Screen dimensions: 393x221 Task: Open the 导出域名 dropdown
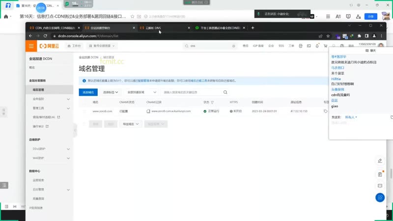pyautogui.click(x=131, y=124)
